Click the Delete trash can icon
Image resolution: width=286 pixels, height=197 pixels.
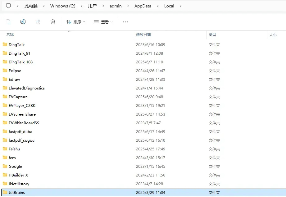pyautogui.click(x=53, y=22)
